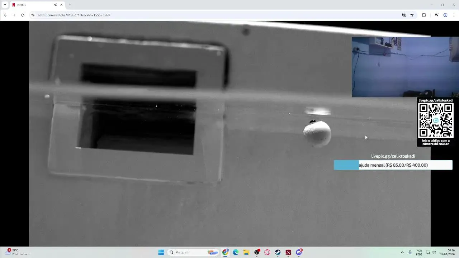Click "leia o código com a câmera" text
The image size is (459, 258).
pyautogui.click(x=436, y=142)
